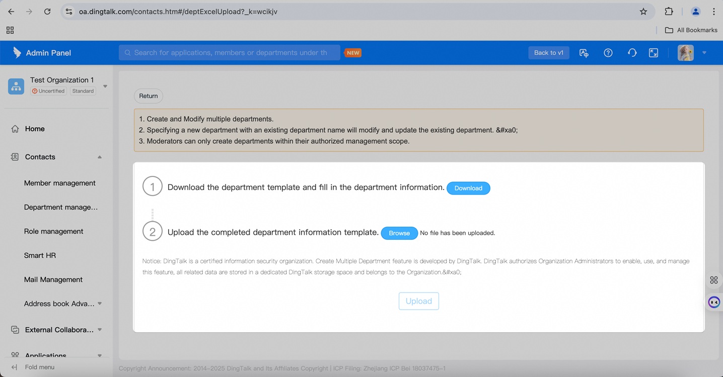723x377 pixels.
Task: Click the External Collaboration icon
Action: (x=15, y=330)
